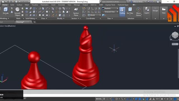Toggle grid display in status bar
This screenshot has width=179, height=101.
[104, 99]
